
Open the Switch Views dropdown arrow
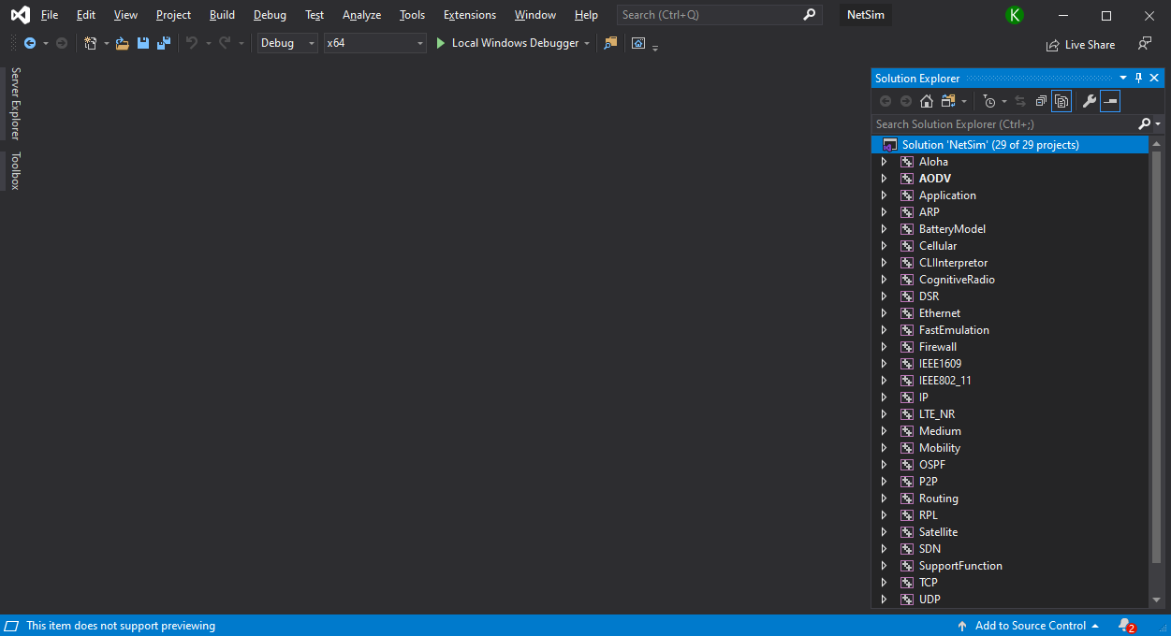coord(964,101)
